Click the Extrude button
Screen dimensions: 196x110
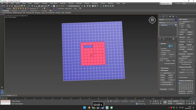(x=163, y=75)
